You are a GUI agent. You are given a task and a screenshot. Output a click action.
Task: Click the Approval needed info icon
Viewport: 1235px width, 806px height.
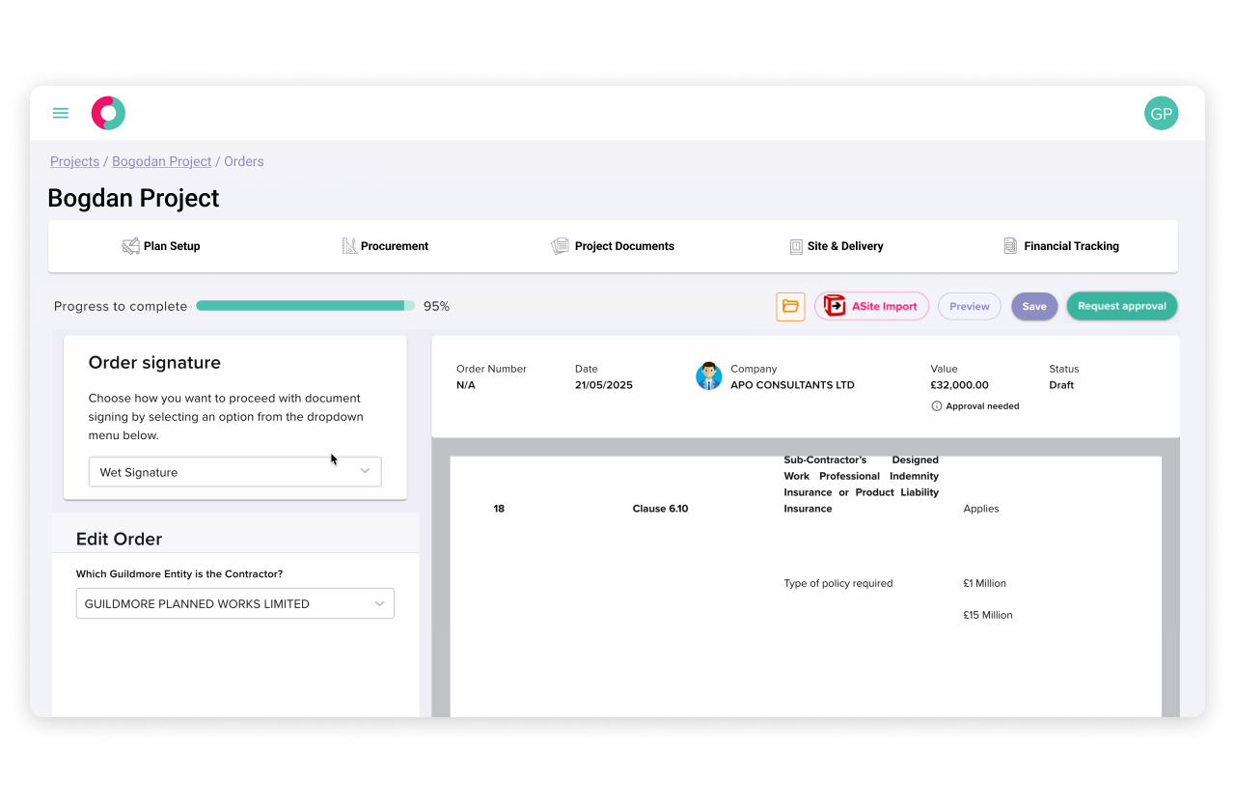[x=936, y=406]
